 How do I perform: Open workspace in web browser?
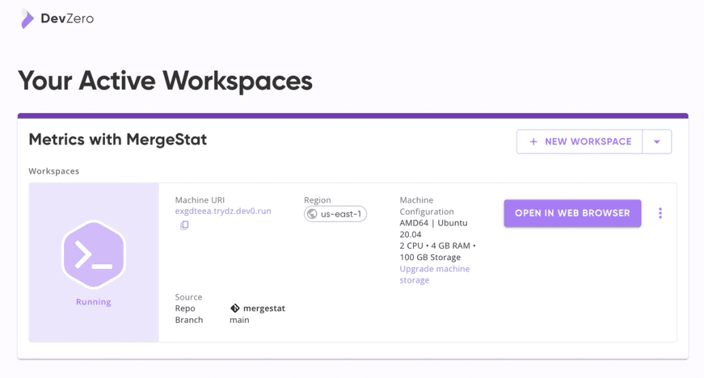[572, 213]
